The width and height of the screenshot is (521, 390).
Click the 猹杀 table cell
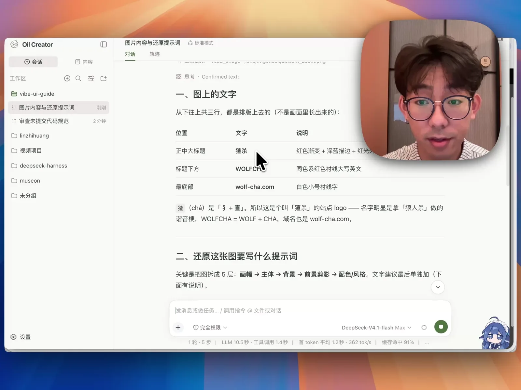click(241, 151)
